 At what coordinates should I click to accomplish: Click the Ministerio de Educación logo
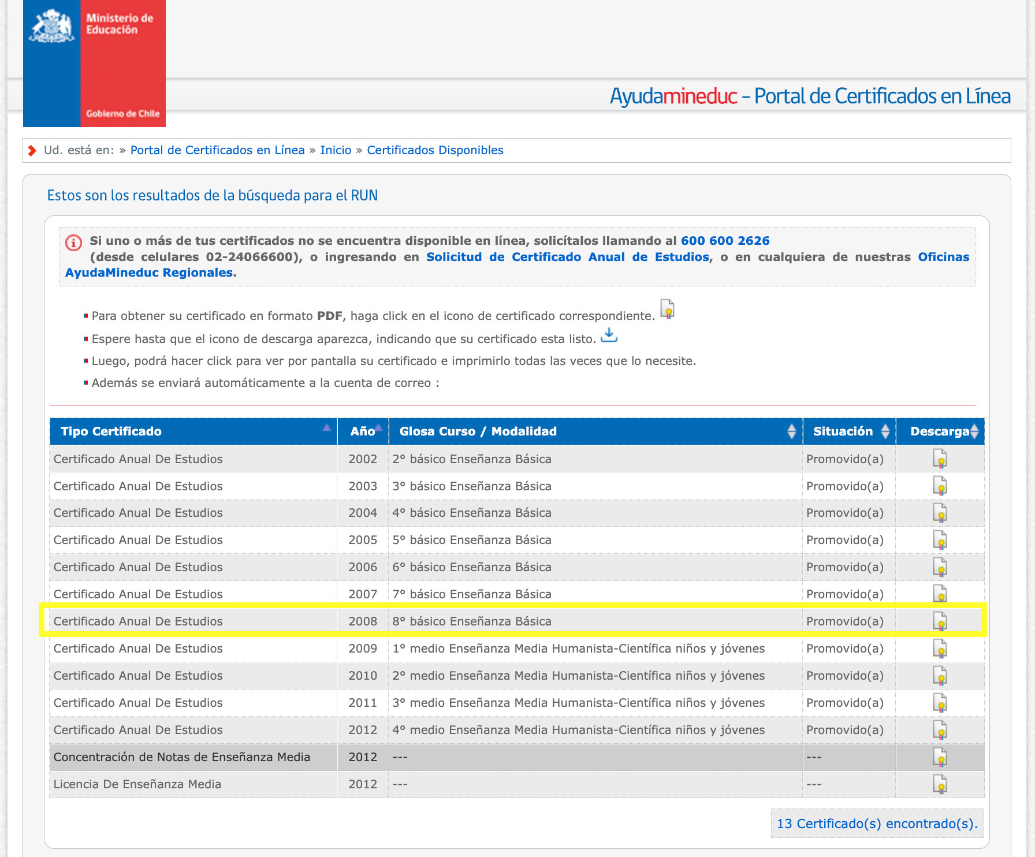94,64
